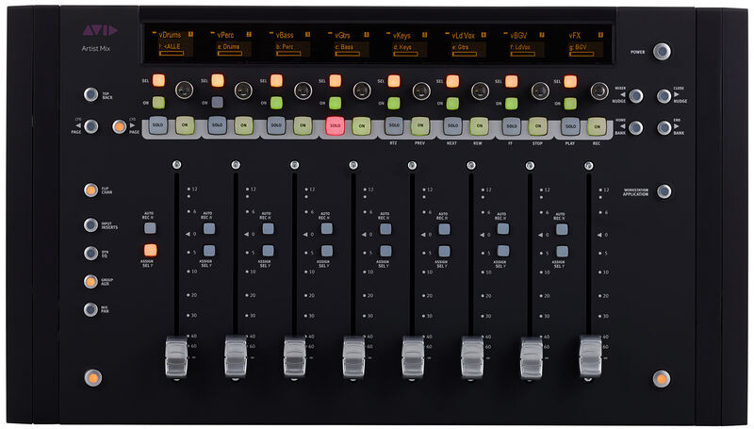Bank left with the HOME / BANK button
Image resolution: width=754 pixels, height=429 pixels.
[636, 127]
